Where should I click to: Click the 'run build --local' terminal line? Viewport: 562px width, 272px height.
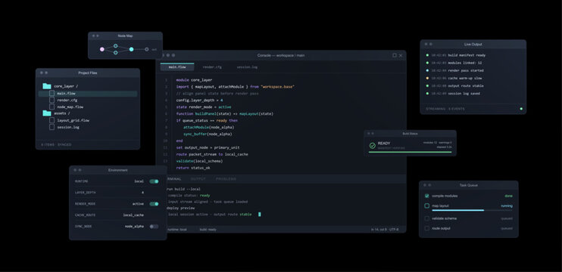(184, 189)
